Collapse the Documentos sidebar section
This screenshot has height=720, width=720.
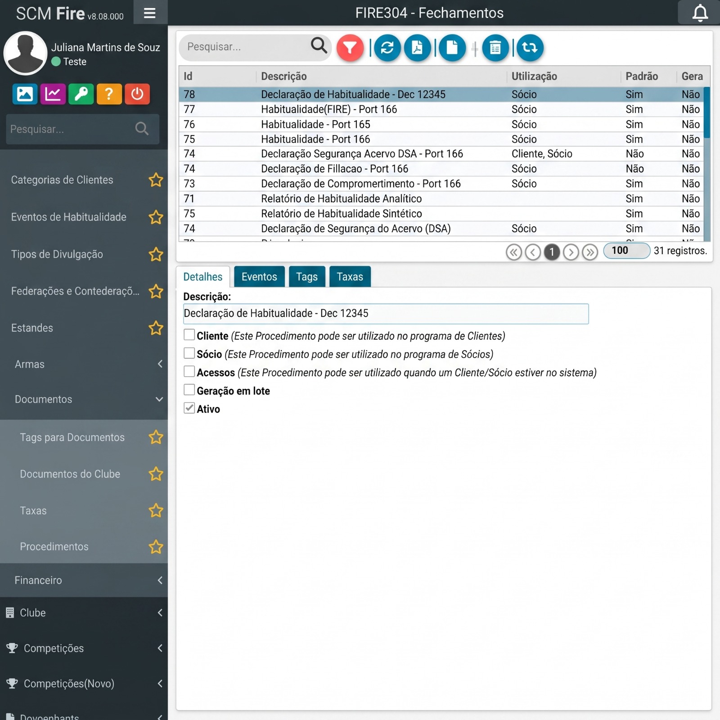click(84, 399)
